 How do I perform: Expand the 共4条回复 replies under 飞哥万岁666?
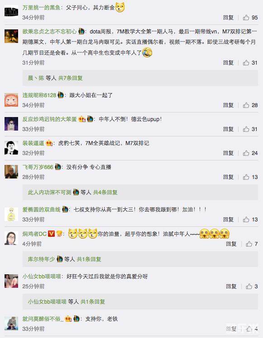pos(105,192)
